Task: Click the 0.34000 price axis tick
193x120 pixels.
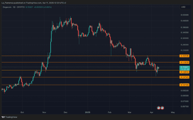Action: [x=185, y=33]
